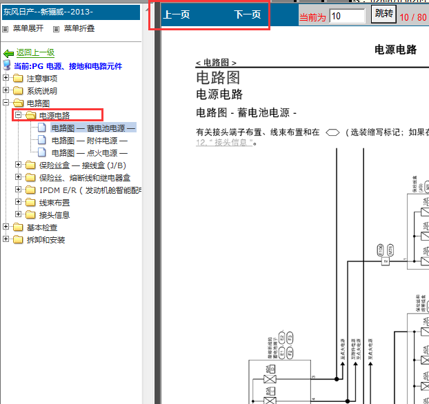The image size is (429, 404).
Task: Select the 保险丝盒 — 接线盒 (J/B) label
Action: pyautogui.click(x=82, y=165)
